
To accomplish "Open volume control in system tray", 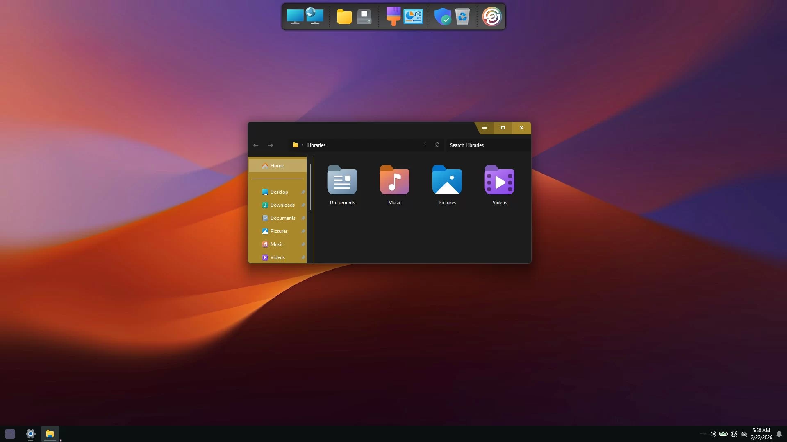I will point(712,434).
